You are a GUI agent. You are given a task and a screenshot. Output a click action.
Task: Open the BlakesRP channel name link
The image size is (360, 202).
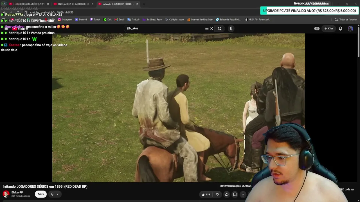point(17,192)
